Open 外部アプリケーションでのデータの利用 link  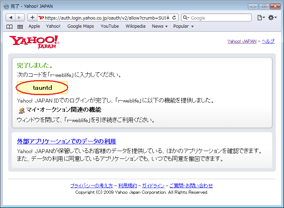click(x=66, y=141)
